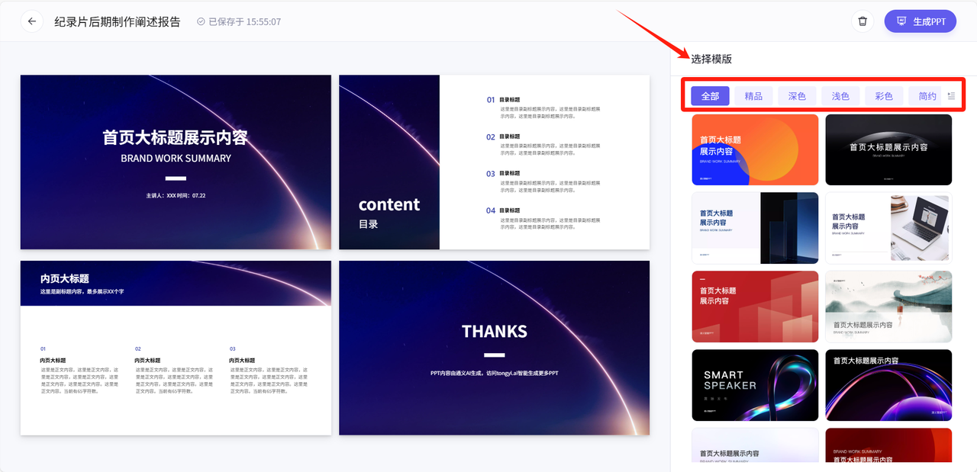Choose the SMART SPEAKER template
The image size is (977, 472).
755,385
